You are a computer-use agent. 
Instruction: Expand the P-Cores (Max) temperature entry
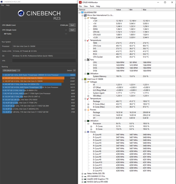click(x=88, y=104)
